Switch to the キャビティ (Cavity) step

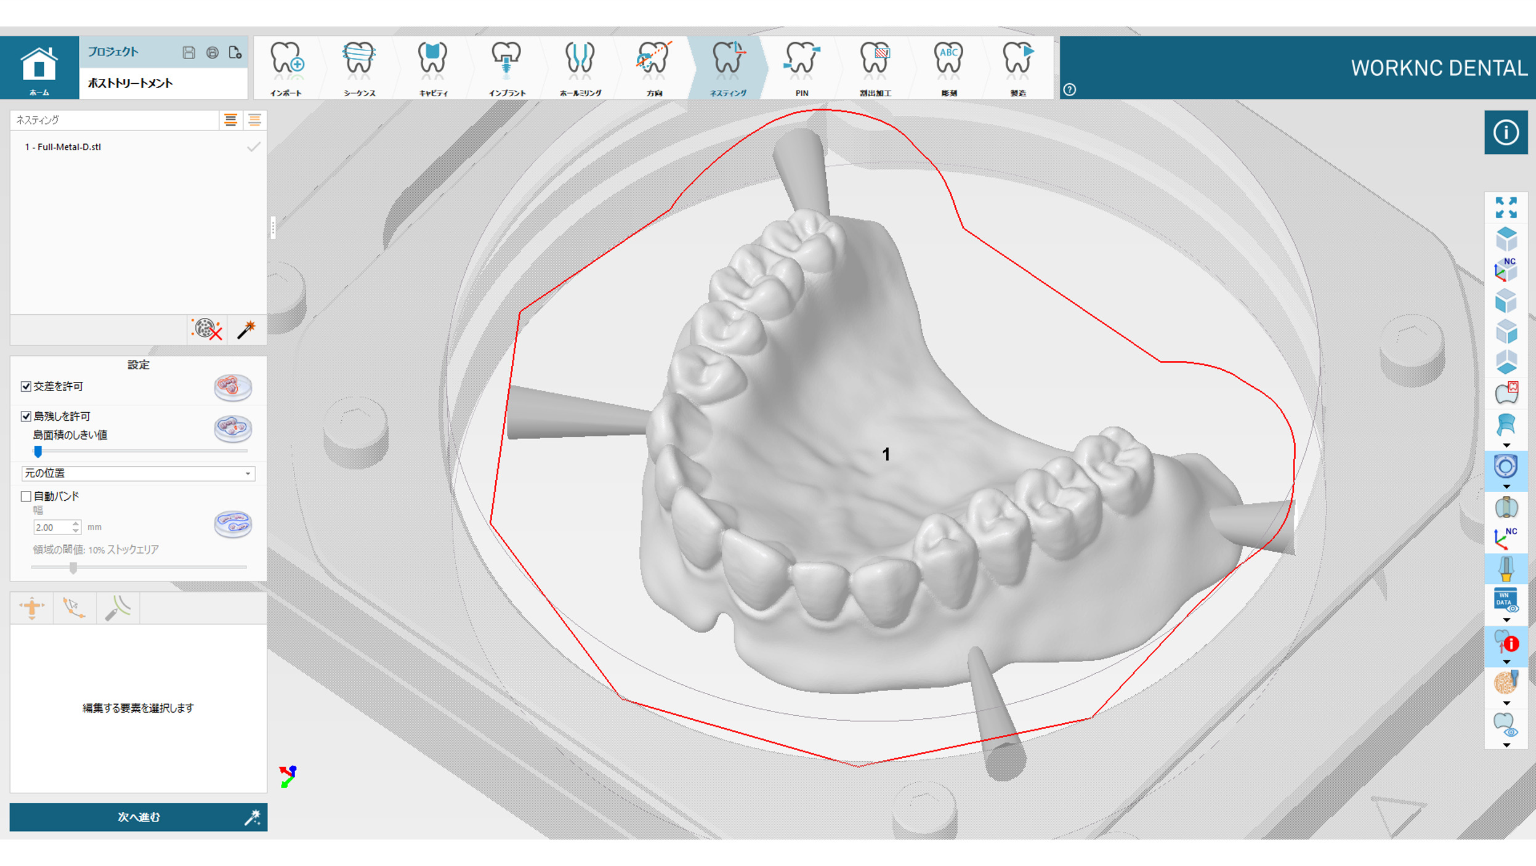tap(433, 68)
